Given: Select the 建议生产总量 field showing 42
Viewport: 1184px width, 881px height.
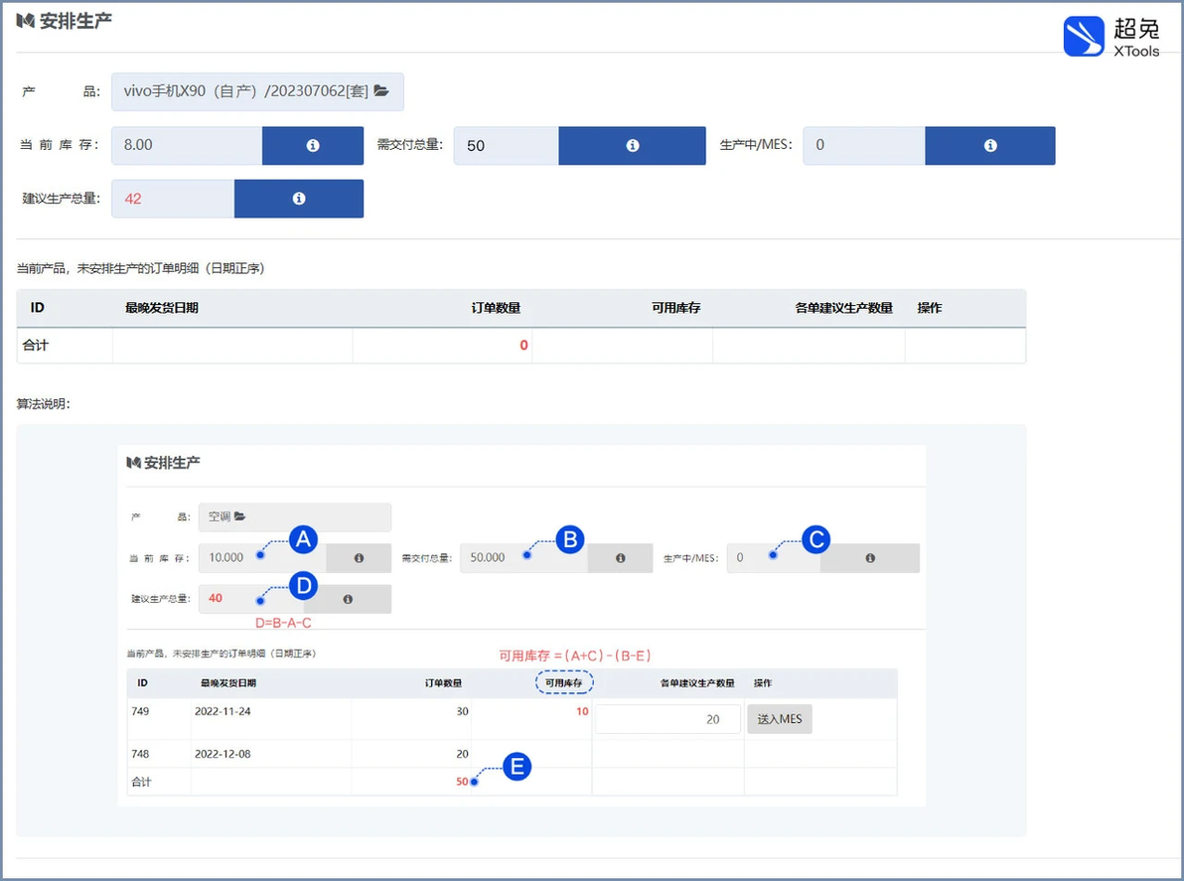Looking at the screenshot, I should (x=173, y=199).
